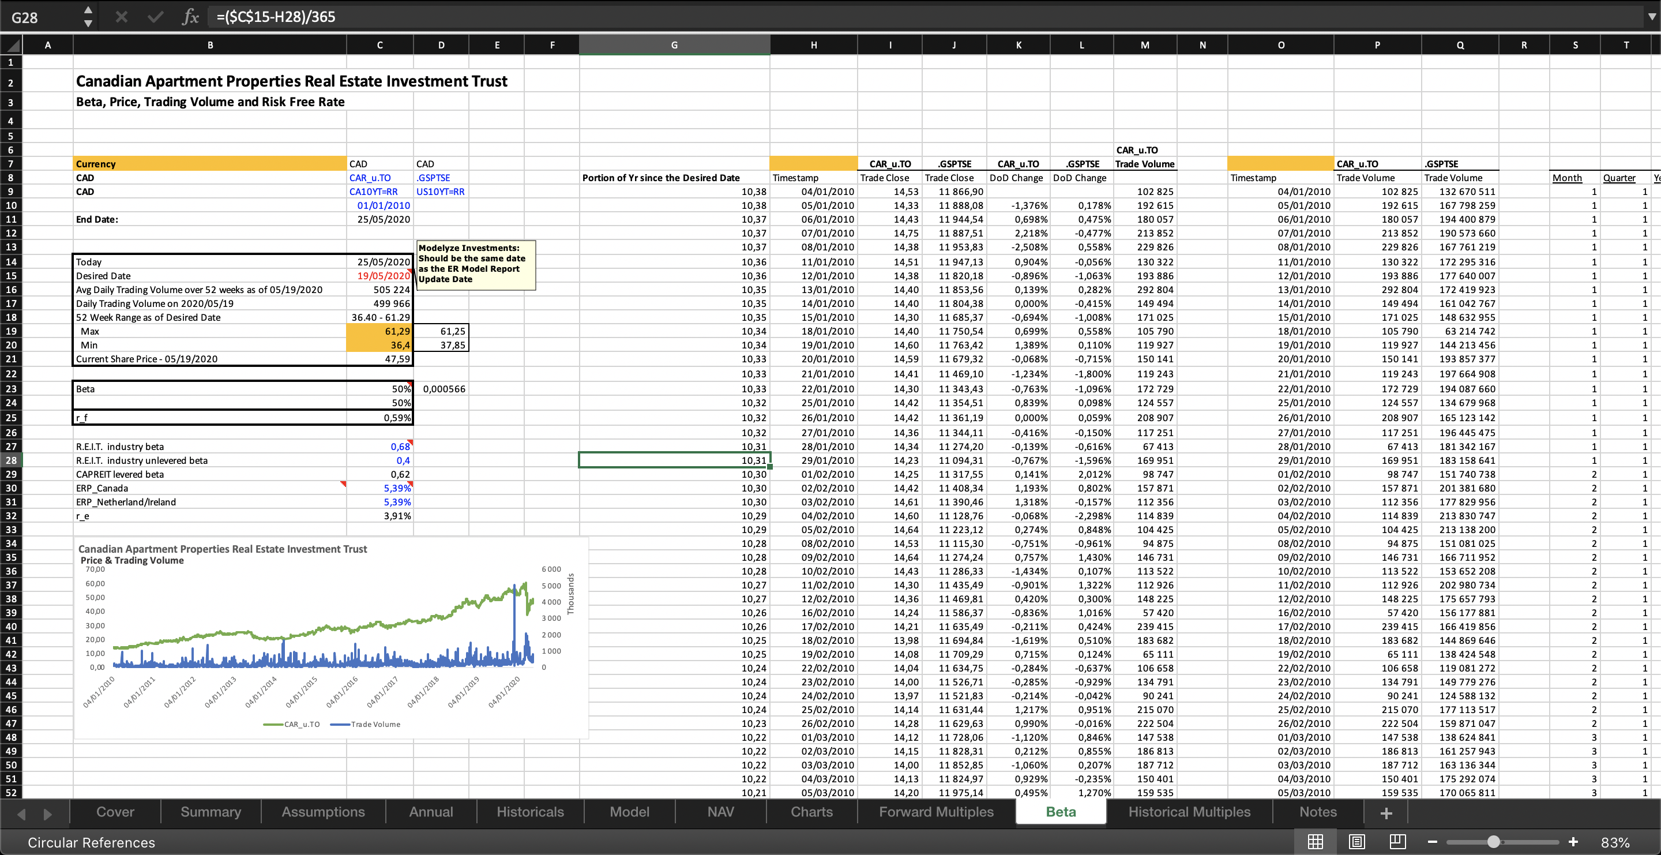Open the NAV sheet tab
Viewport: 1661px width, 855px height.
tap(720, 812)
